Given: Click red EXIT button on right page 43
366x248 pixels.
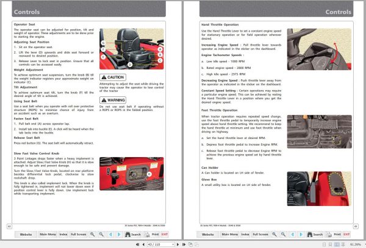Looking at the screenshot, I should (346, 234).
